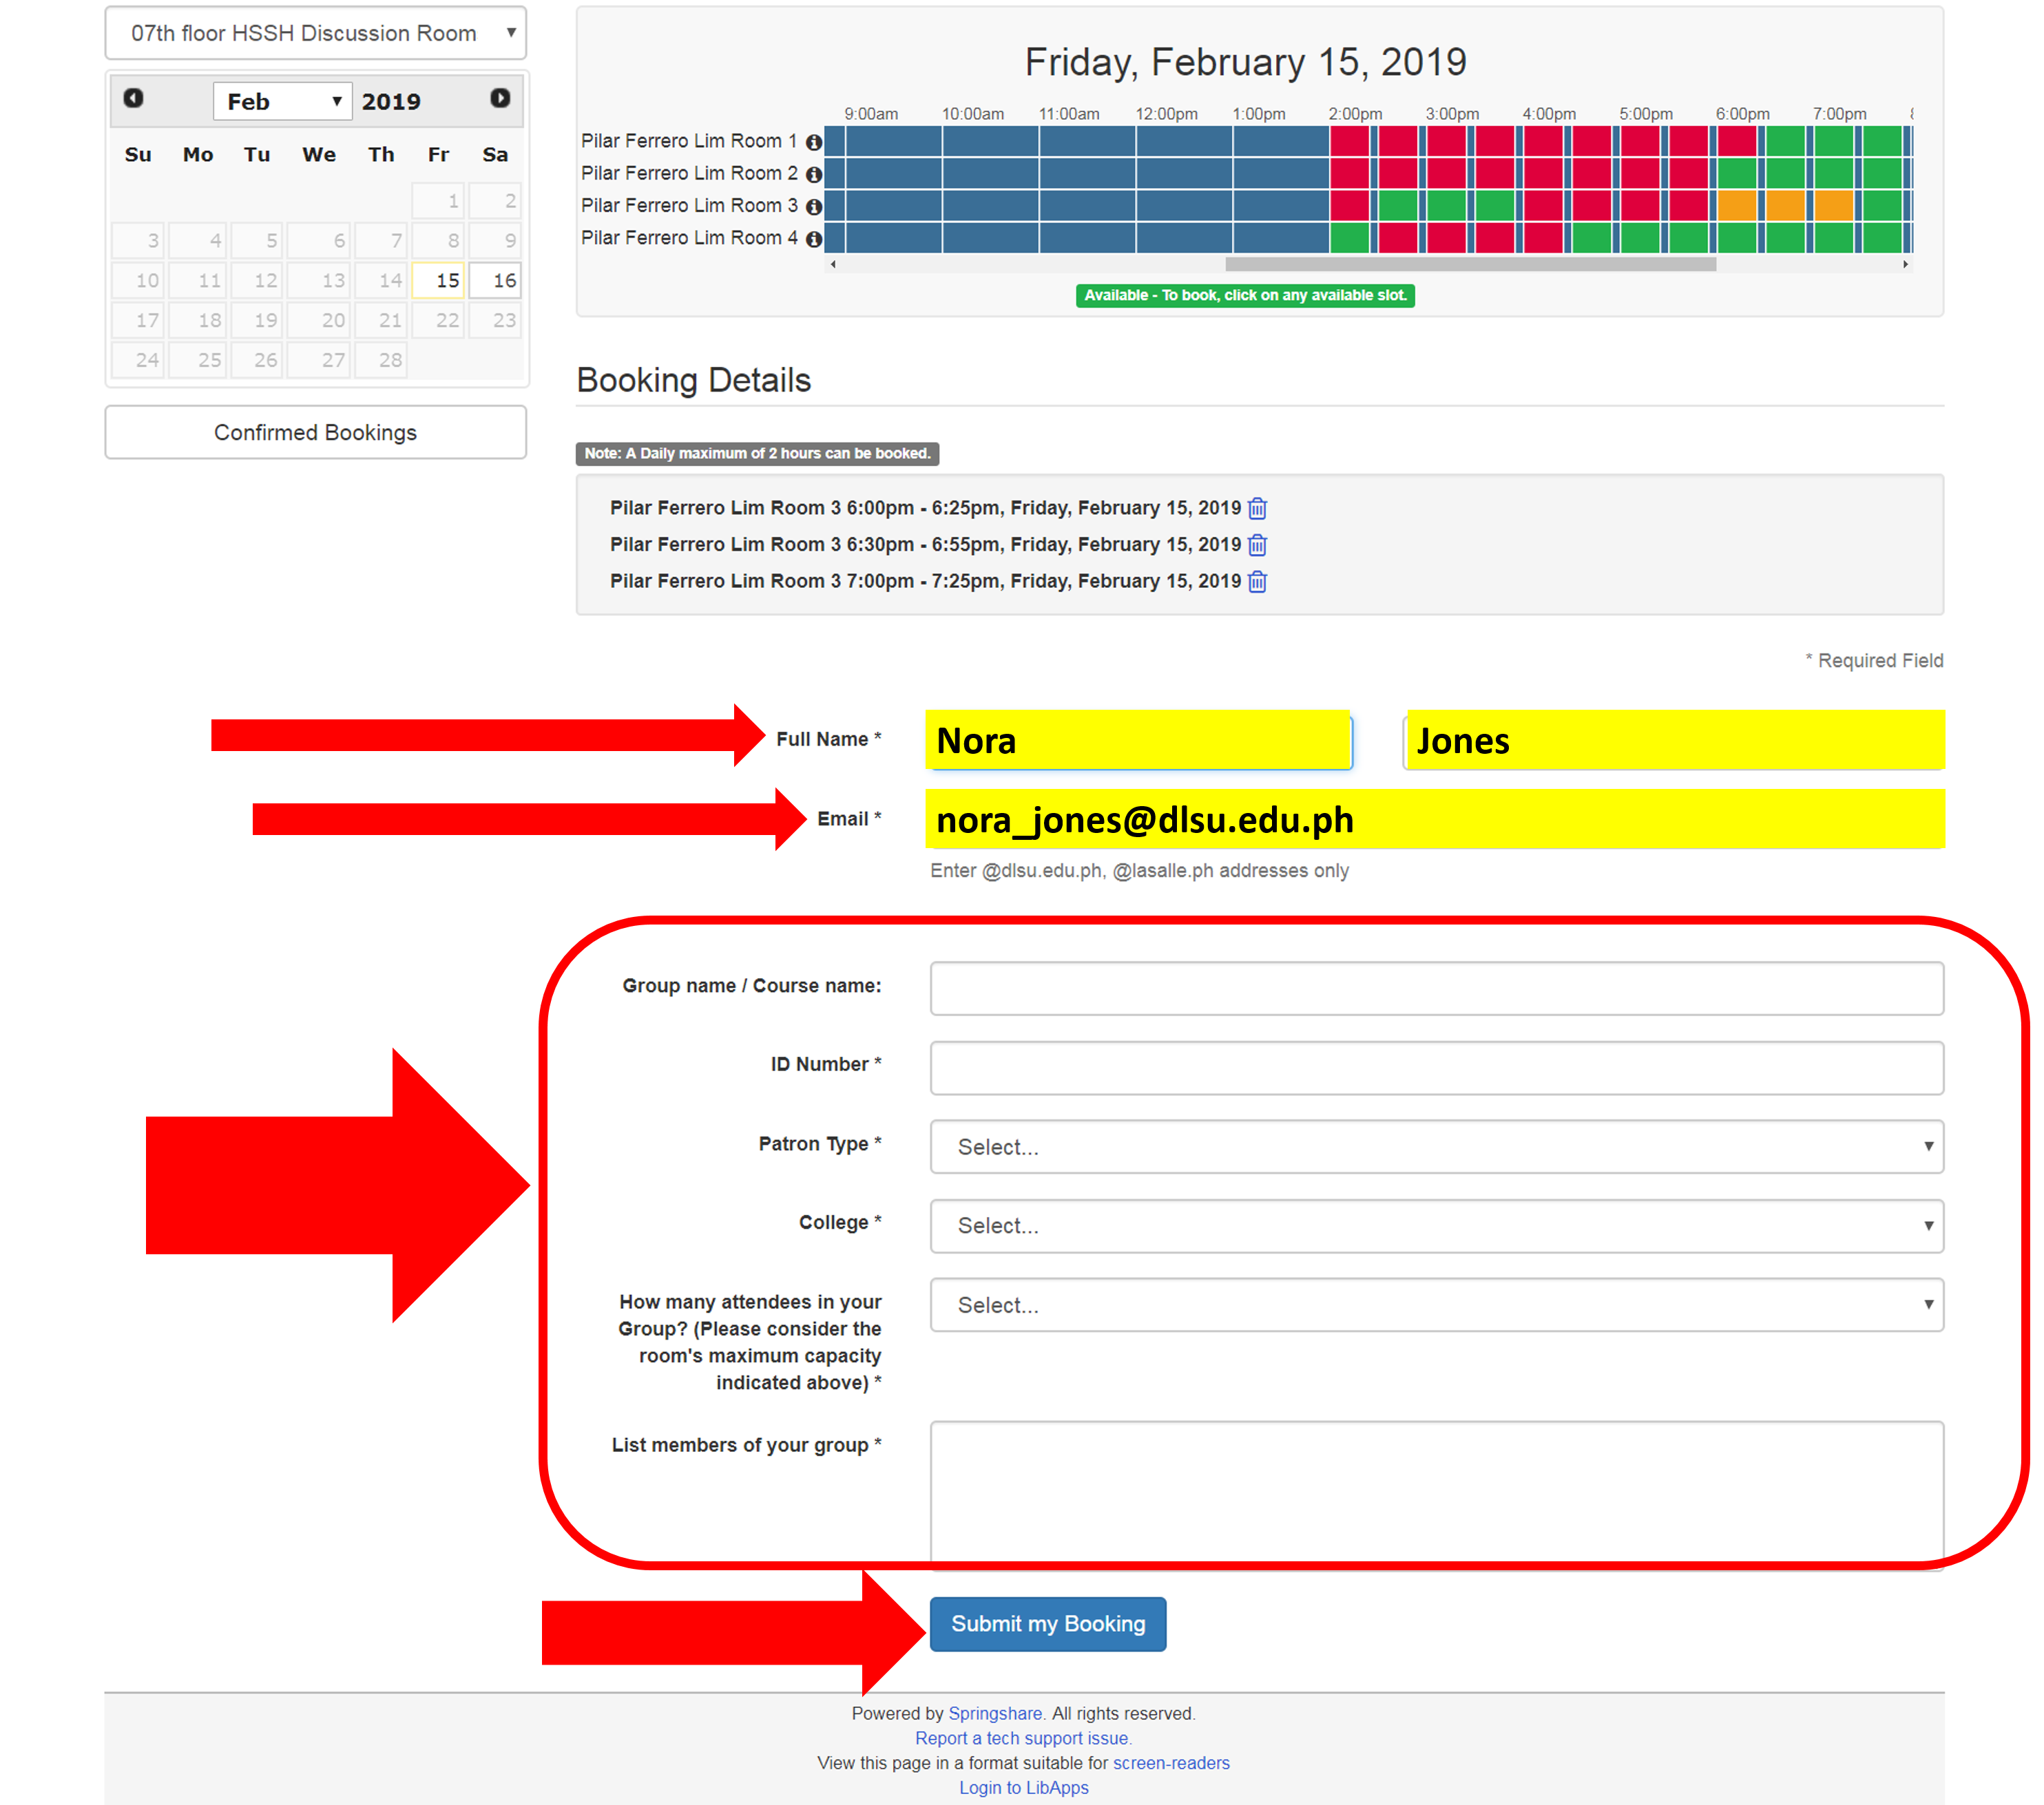This screenshot has height=1805, width=2044.
Task: Open info for Pilar Ferrero Lim Room 2
Action: point(814,174)
